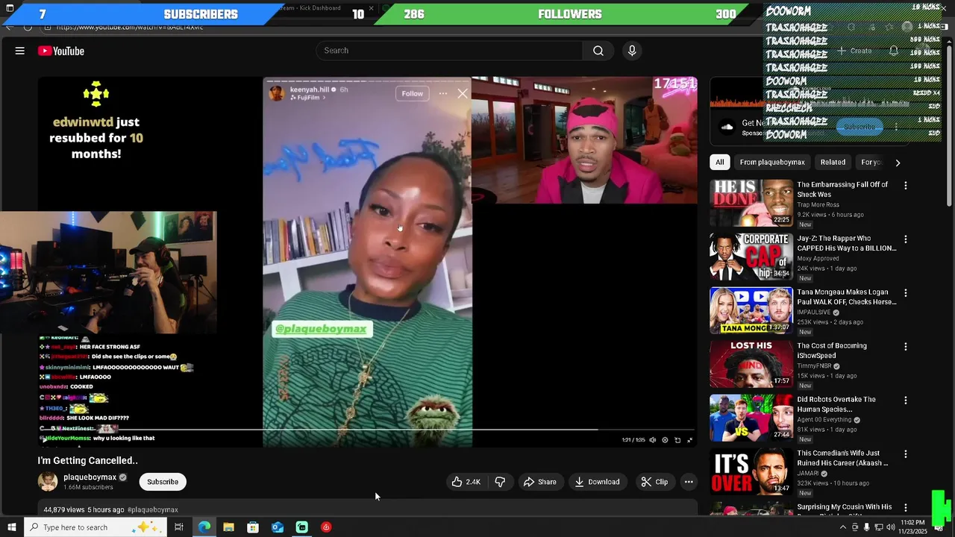The height and width of the screenshot is (537, 955).
Task: Open File Explorer from taskbar
Action: (x=228, y=527)
